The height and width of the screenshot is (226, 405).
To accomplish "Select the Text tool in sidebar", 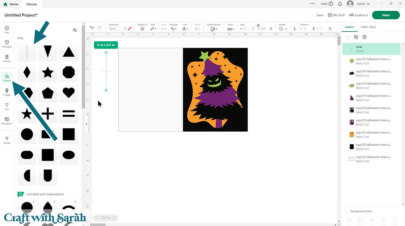I will pyautogui.click(x=7, y=106).
